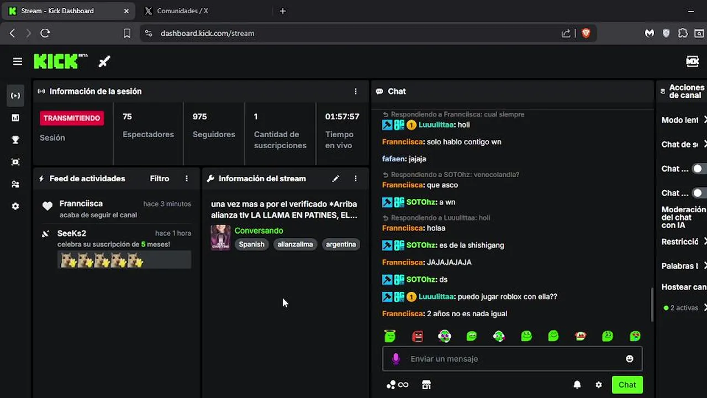Focus the Enviar un mensaje field

(512, 359)
